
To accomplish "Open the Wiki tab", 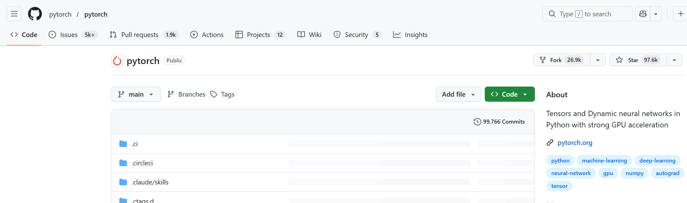I will 309,35.
